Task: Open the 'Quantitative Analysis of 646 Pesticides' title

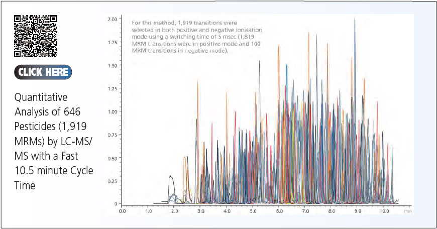Action: [54, 141]
